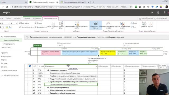
Task: Click the browser address bar URL
Action: point(71,7)
